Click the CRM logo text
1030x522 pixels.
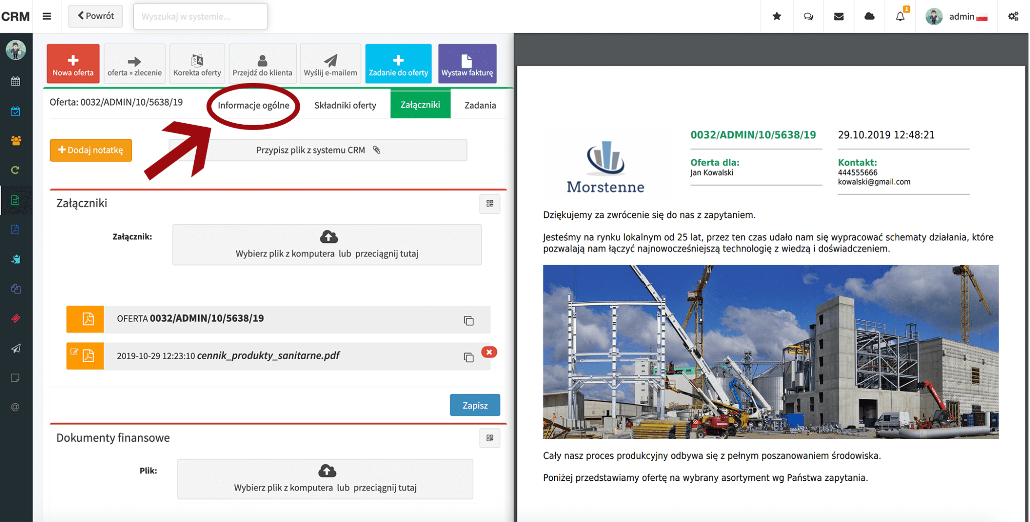click(16, 17)
